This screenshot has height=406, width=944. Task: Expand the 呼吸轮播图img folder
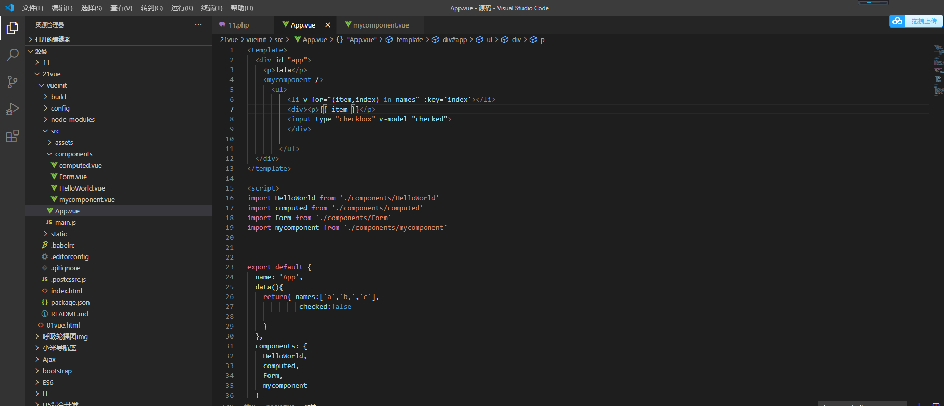[x=119, y=336]
